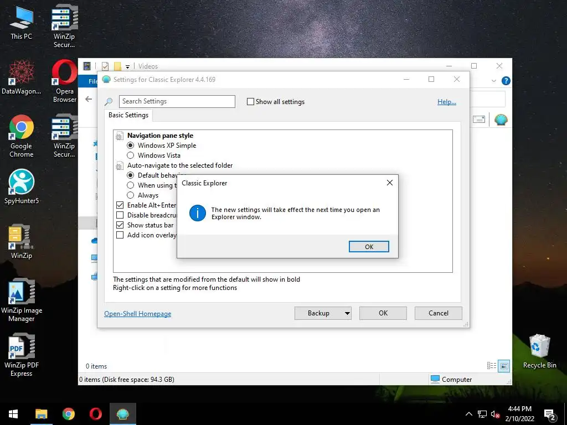This screenshot has width=567, height=425.
Task: Launch Opera Browser desktop shortcut
Action: 65,81
